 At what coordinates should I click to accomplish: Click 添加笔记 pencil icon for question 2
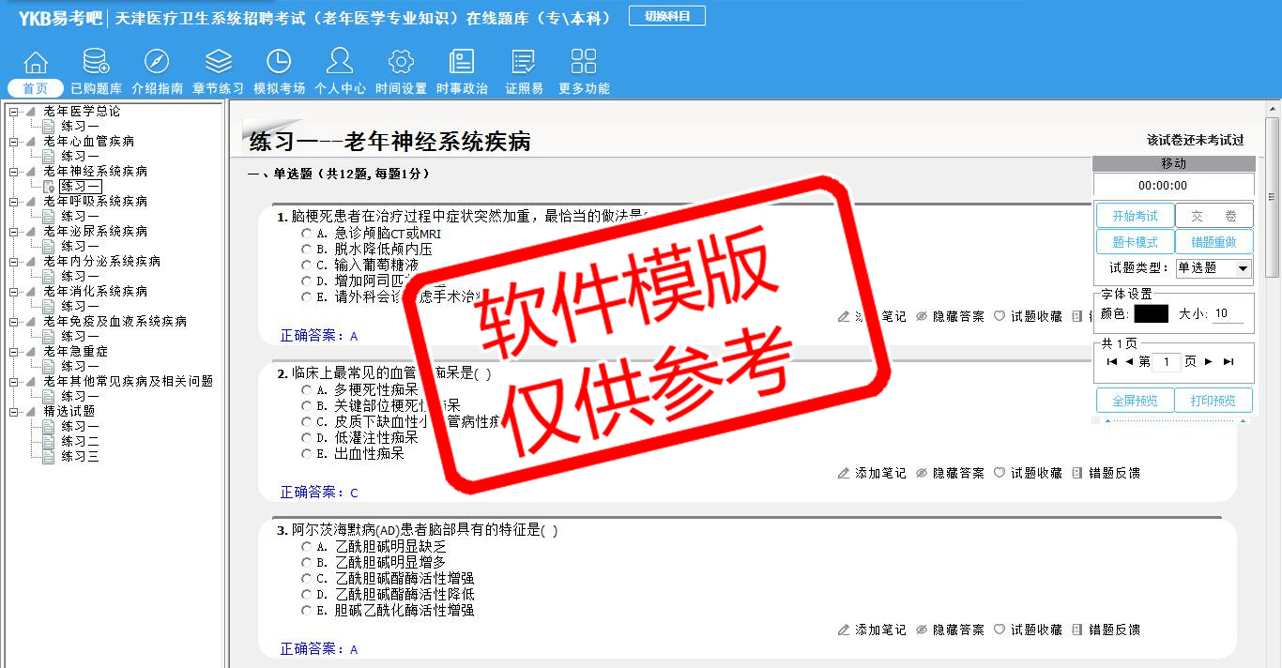pos(844,473)
